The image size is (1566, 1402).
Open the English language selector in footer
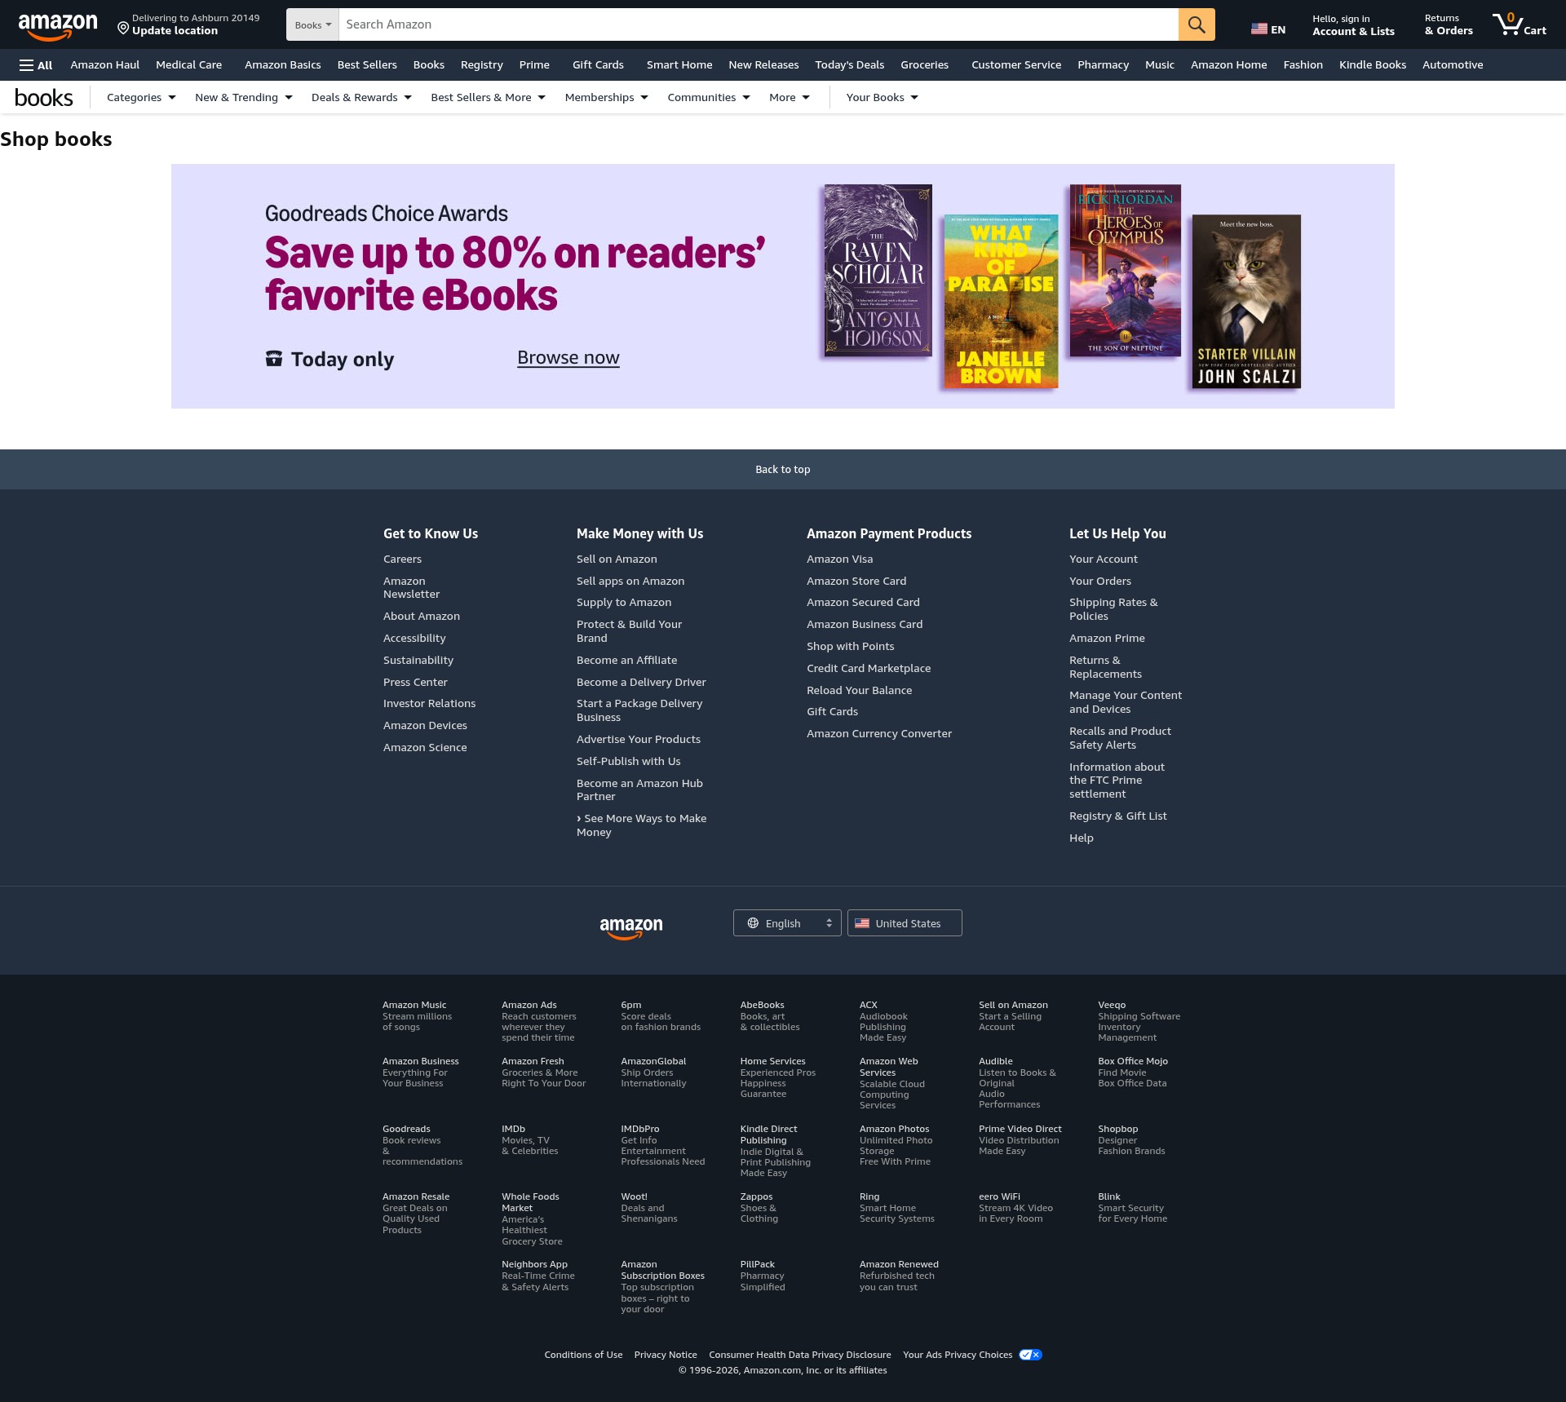pyautogui.click(x=787, y=923)
